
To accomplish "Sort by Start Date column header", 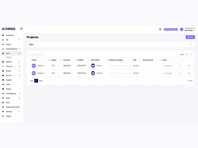I will (67, 60).
